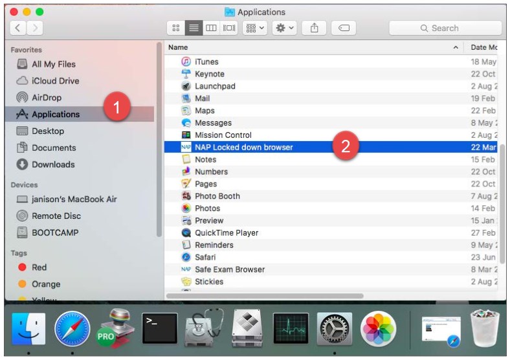
Task: Select Remote Disc in the sidebar
Action: point(56,216)
